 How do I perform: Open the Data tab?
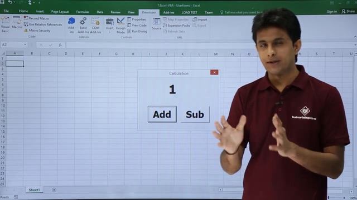(x=100, y=12)
